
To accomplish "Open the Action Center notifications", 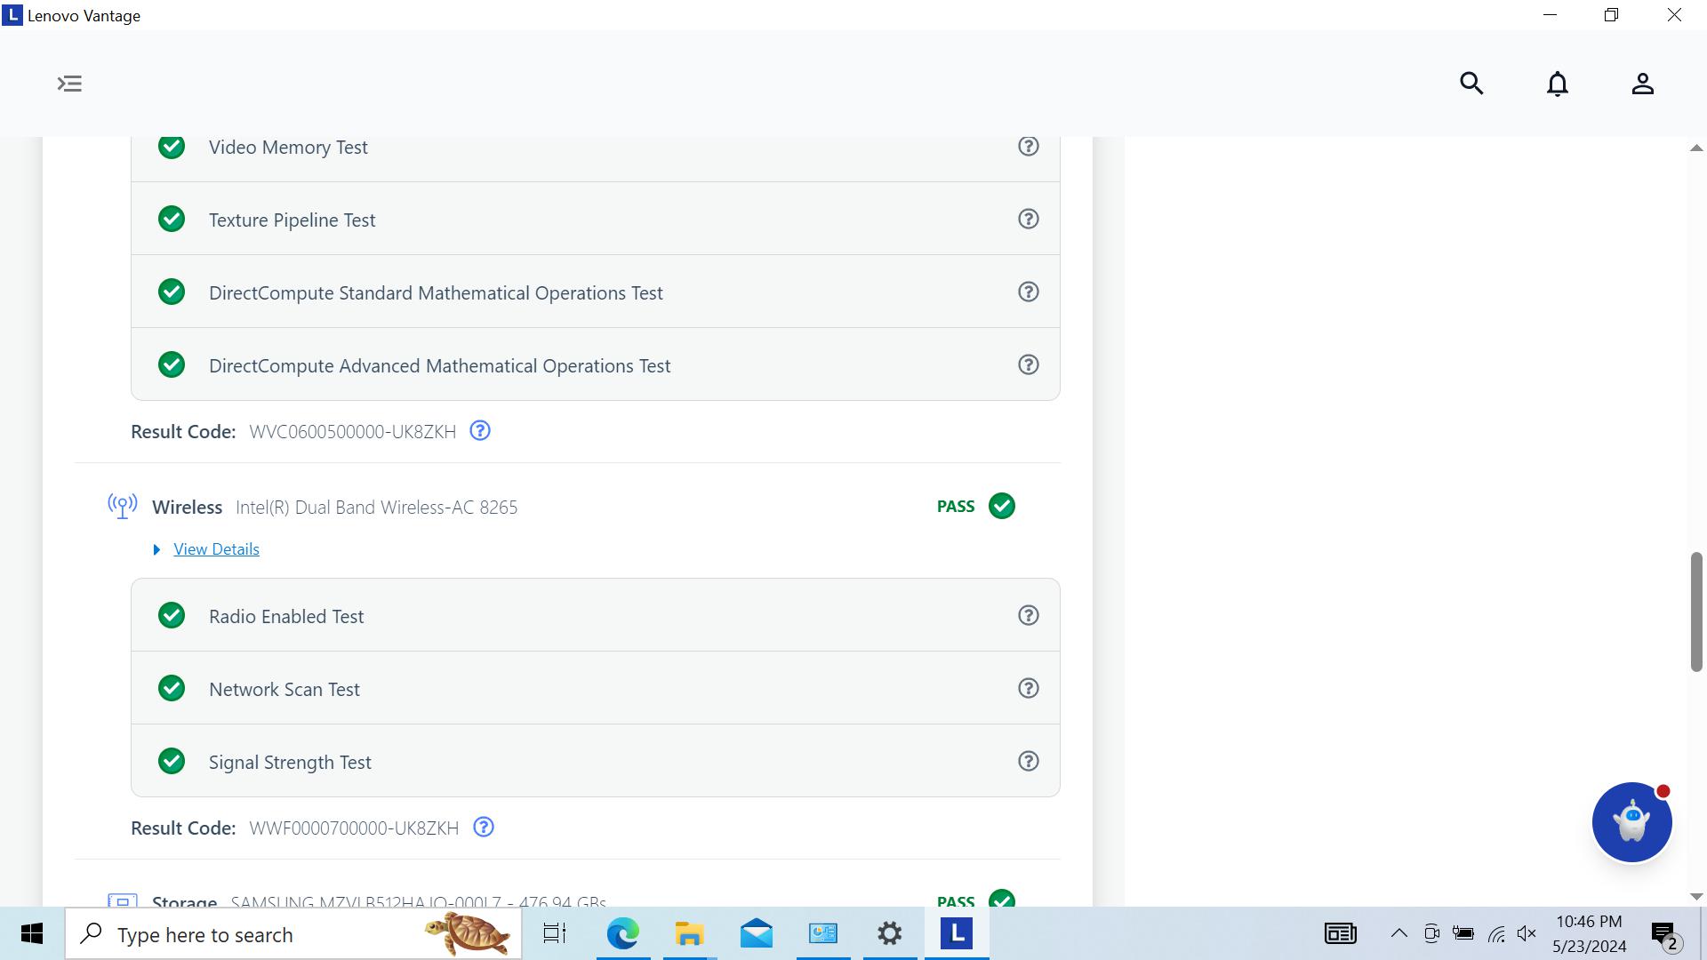I will coord(1664,935).
